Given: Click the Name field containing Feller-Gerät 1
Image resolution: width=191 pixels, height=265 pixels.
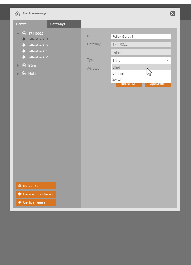Looking at the screenshot, I should [x=141, y=36].
